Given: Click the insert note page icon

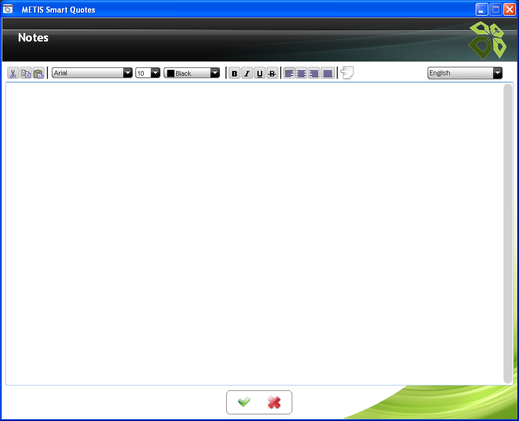Looking at the screenshot, I should pyautogui.click(x=347, y=73).
